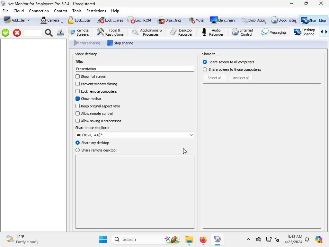Open the Connection menu

[x=39, y=11]
